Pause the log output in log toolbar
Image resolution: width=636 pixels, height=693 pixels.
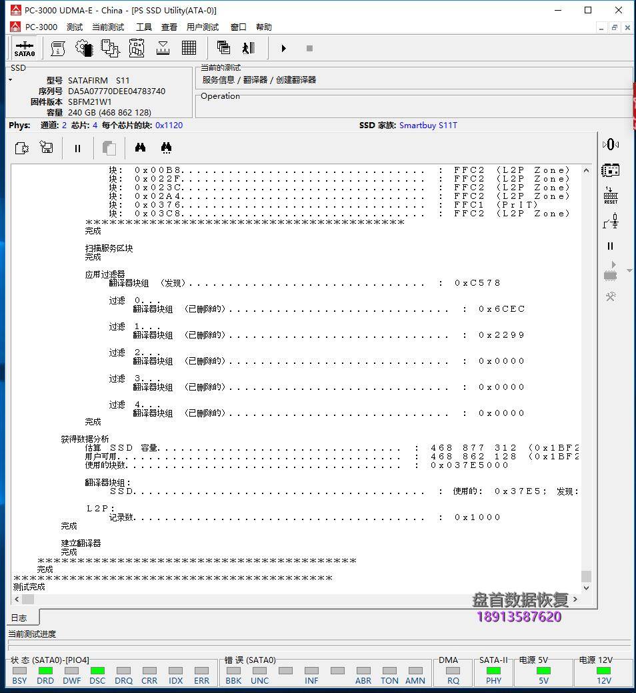click(77, 148)
